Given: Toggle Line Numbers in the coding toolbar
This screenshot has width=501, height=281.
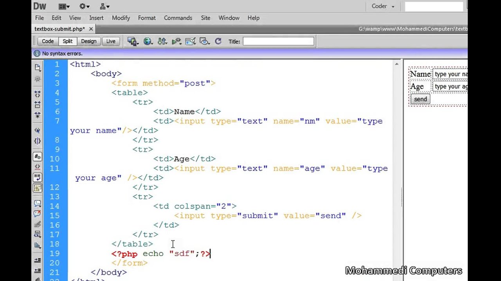Looking at the screenshot, I should (38, 157).
